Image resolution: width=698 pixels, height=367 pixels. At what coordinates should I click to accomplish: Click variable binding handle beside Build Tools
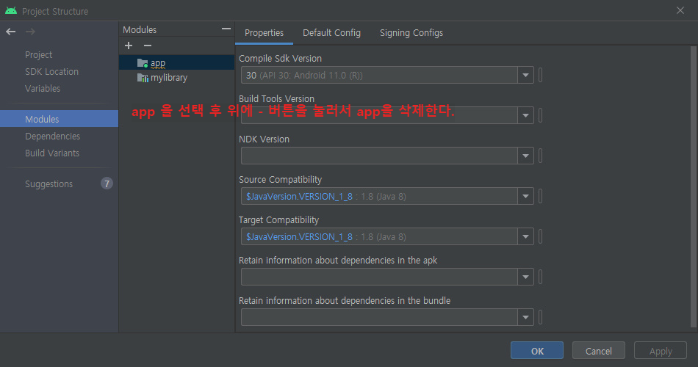coord(541,116)
